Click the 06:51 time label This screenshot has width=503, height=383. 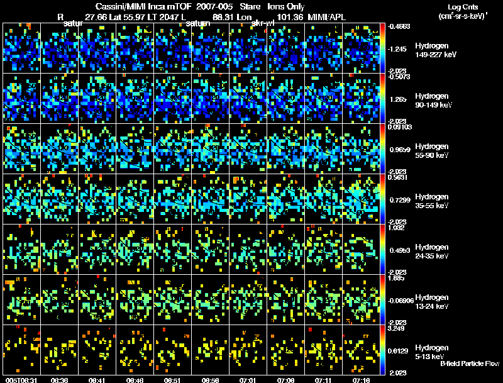click(x=172, y=380)
